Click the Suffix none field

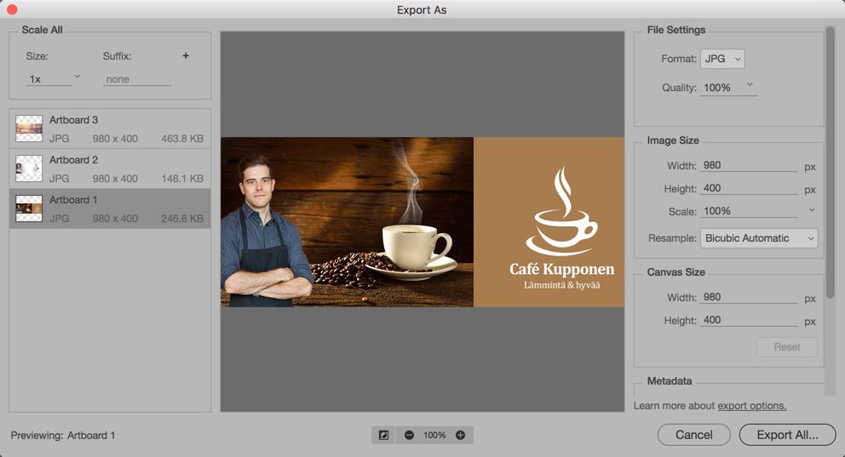pyautogui.click(x=137, y=79)
